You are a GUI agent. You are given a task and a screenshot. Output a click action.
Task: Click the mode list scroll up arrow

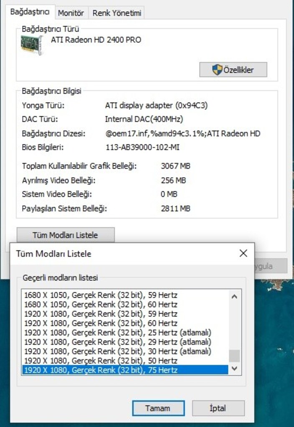tap(234, 296)
